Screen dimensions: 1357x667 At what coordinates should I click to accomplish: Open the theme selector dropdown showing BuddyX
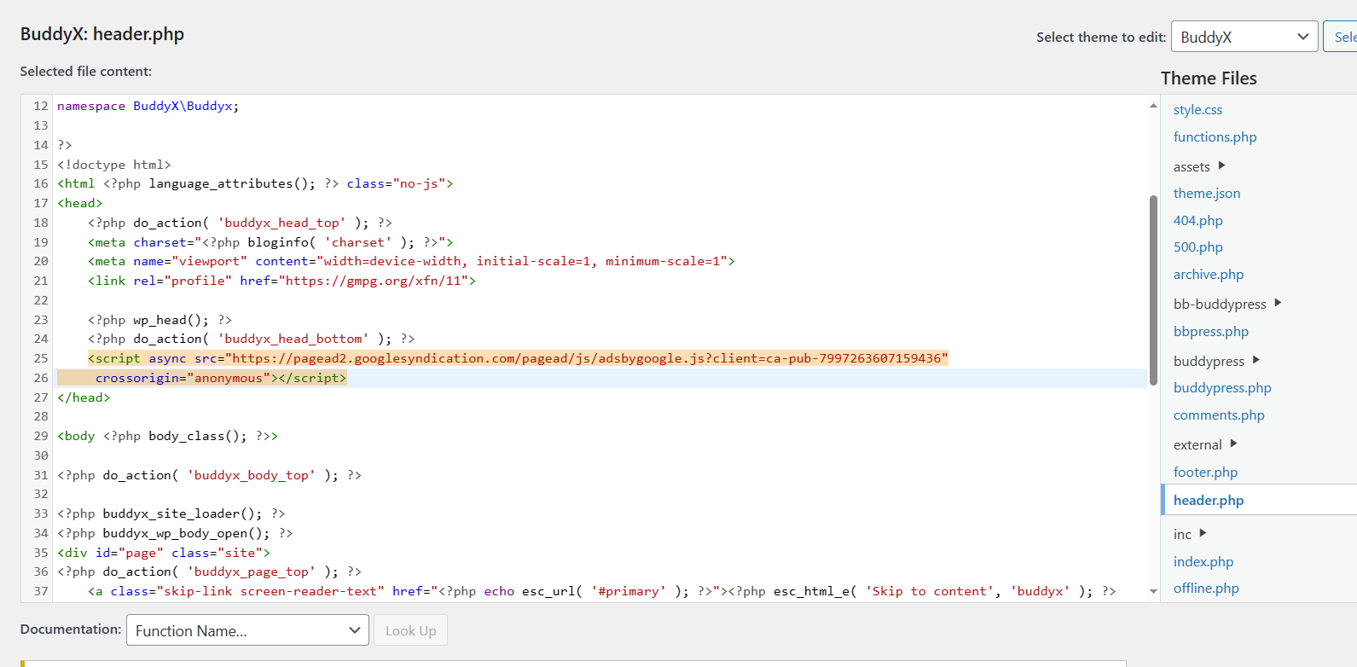coord(1244,37)
